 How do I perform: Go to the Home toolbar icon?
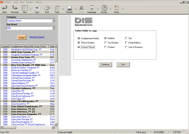click(116, 8)
